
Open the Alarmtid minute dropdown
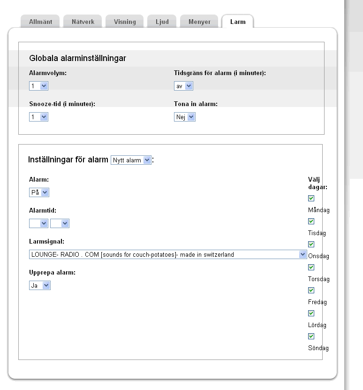(x=60, y=223)
